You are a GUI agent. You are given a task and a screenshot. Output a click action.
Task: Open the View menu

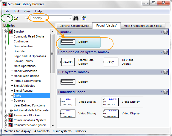tap(27, 11)
